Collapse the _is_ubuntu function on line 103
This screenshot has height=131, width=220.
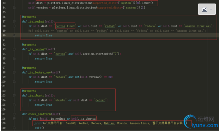pyautogui.click(x=14, y=95)
